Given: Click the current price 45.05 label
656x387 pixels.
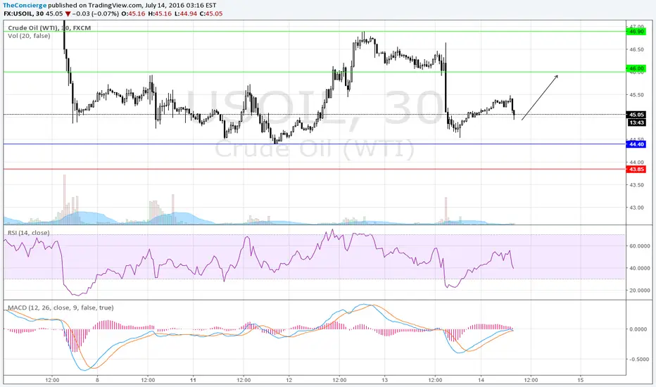Looking at the screenshot, I should (x=636, y=114).
